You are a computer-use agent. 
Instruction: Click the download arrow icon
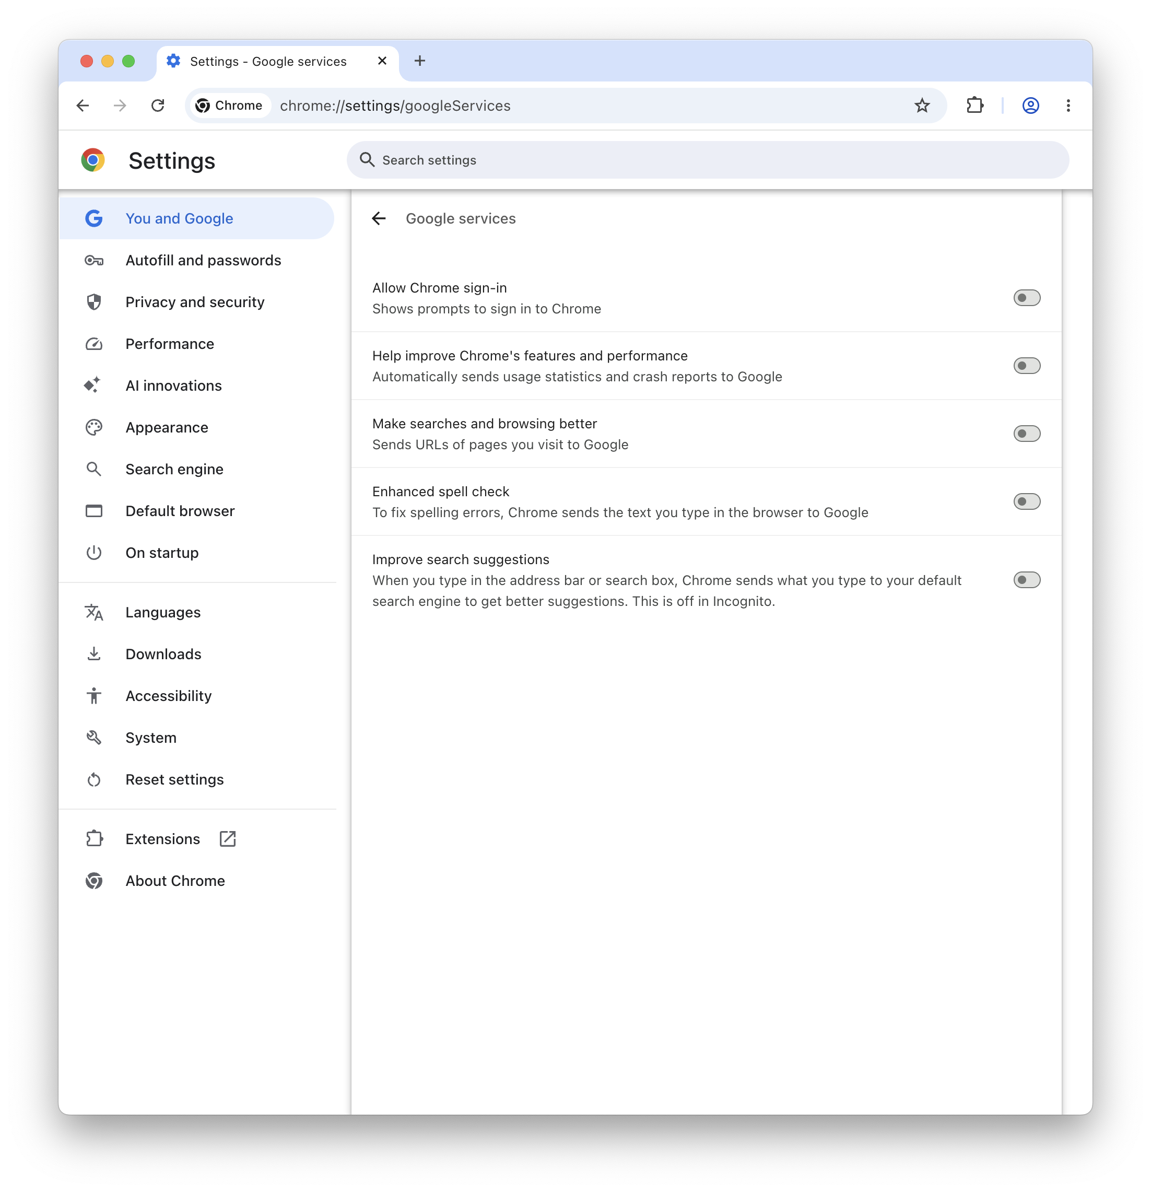[93, 655]
